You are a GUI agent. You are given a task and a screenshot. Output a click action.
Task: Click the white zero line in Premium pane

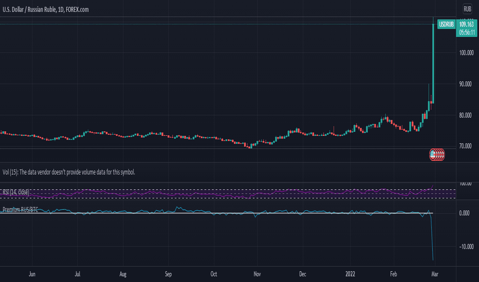tap(216, 213)
